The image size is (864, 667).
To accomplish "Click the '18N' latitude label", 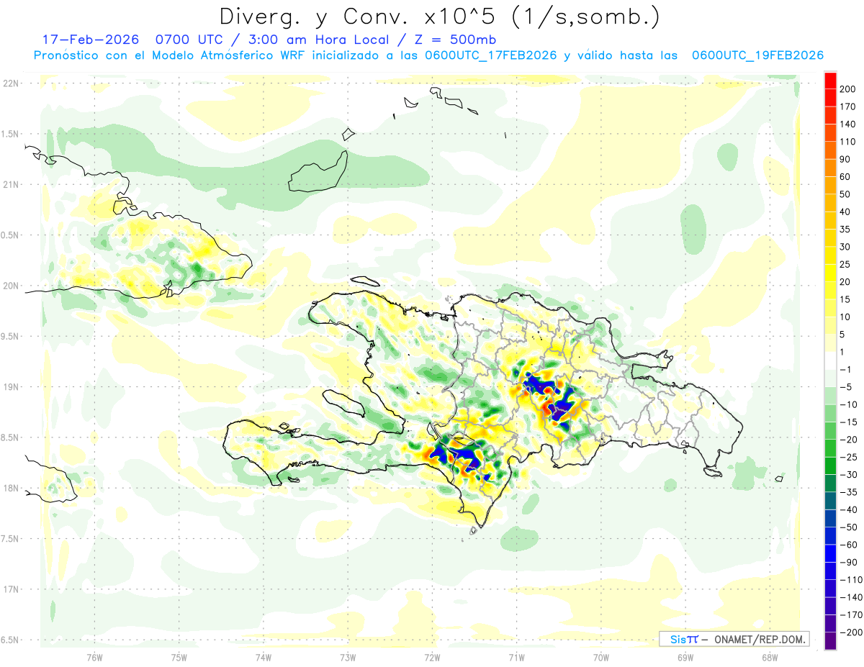I will tap(10, 488).
